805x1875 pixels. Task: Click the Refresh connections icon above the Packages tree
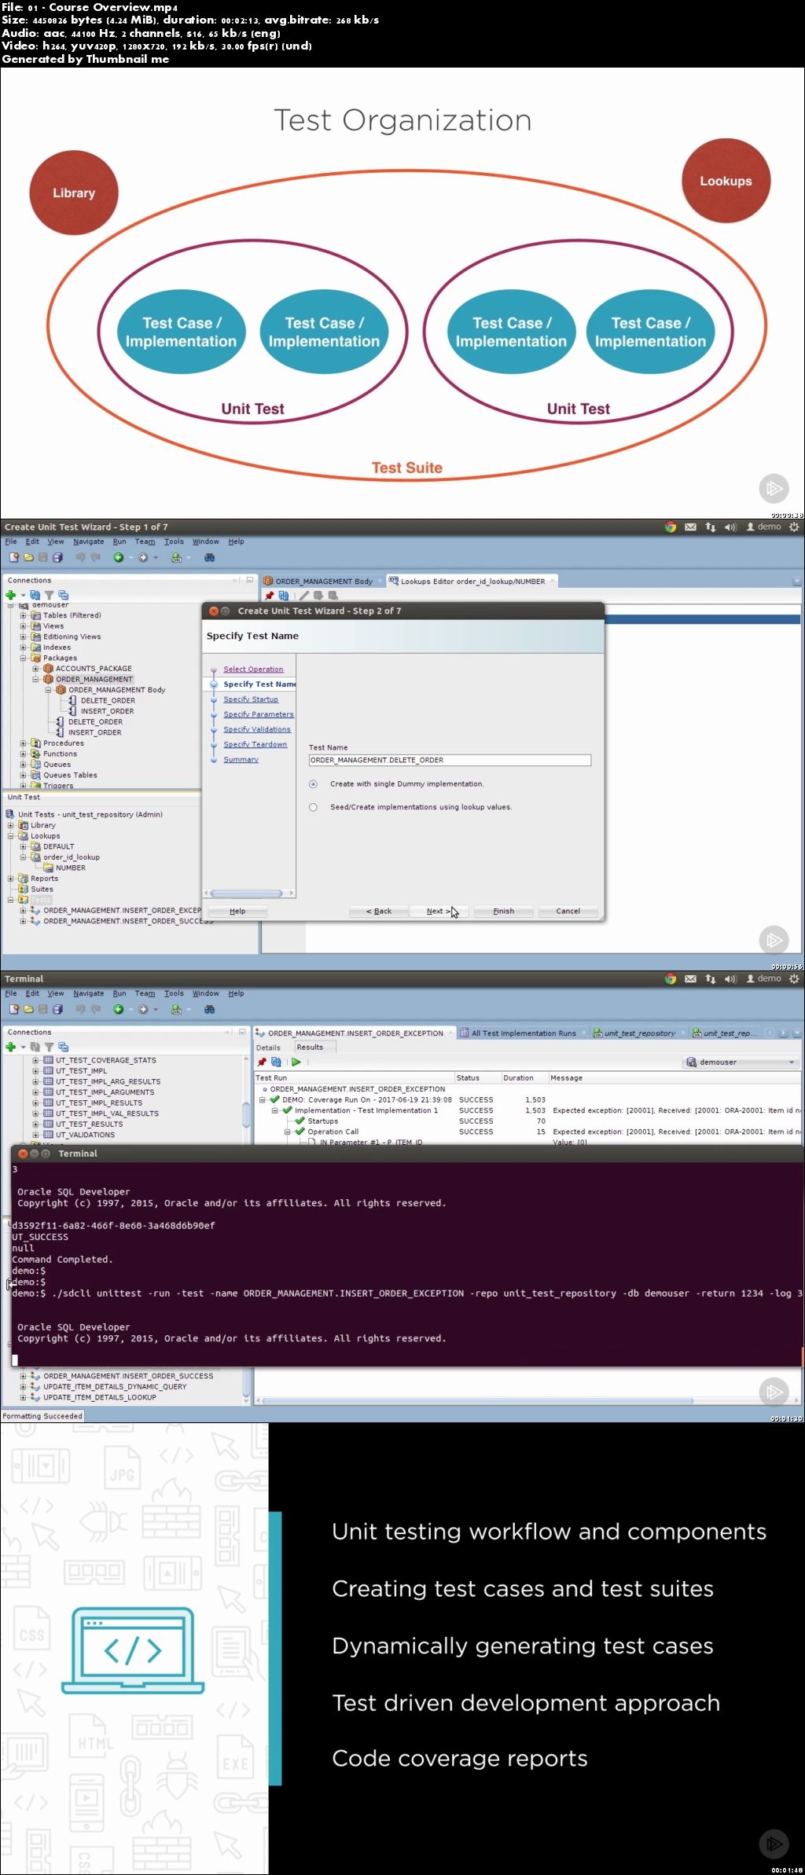tap(35, 595)
